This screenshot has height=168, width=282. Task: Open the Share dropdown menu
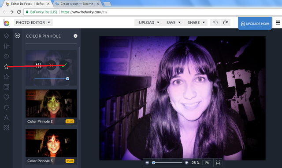[x=196, y=22]
